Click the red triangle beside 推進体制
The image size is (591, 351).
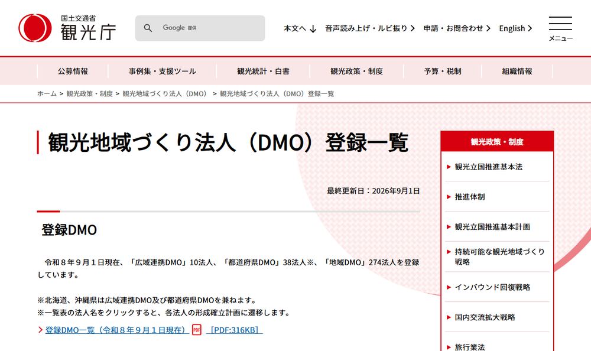(449, 197)
